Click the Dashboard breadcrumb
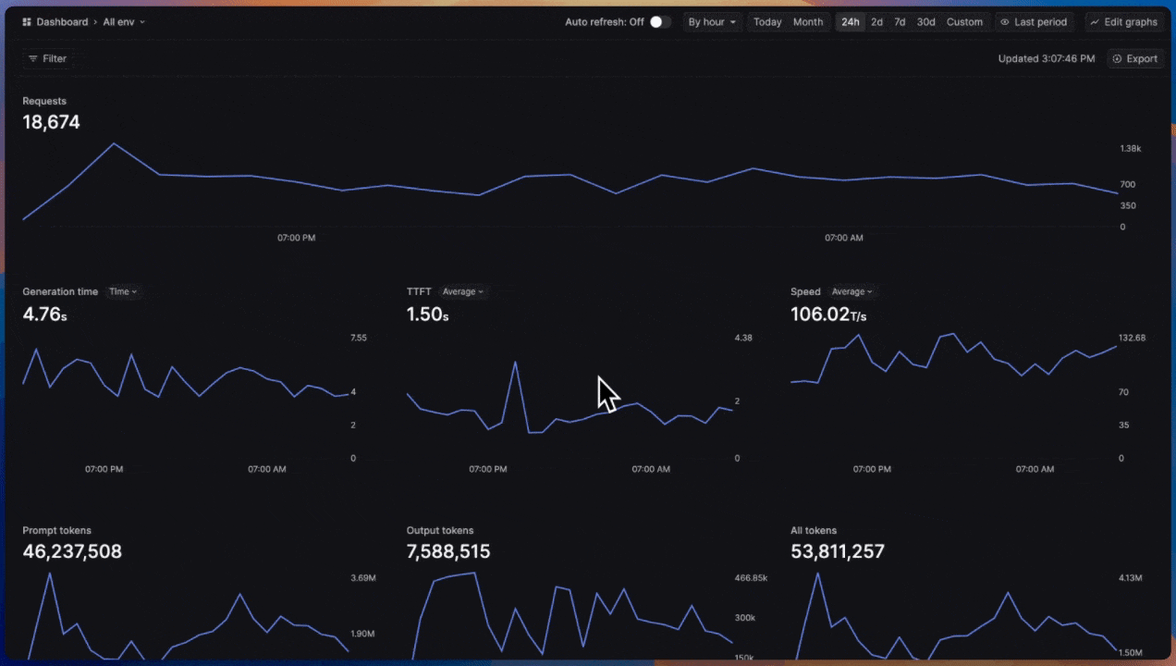 click(62, 22)
